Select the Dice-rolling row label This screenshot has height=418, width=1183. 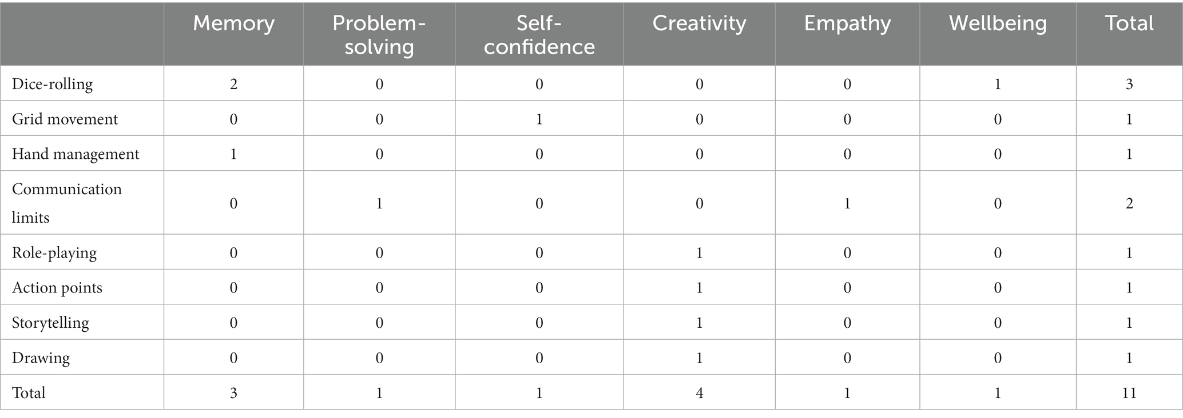pyautogui.click(x=52, y=85)
